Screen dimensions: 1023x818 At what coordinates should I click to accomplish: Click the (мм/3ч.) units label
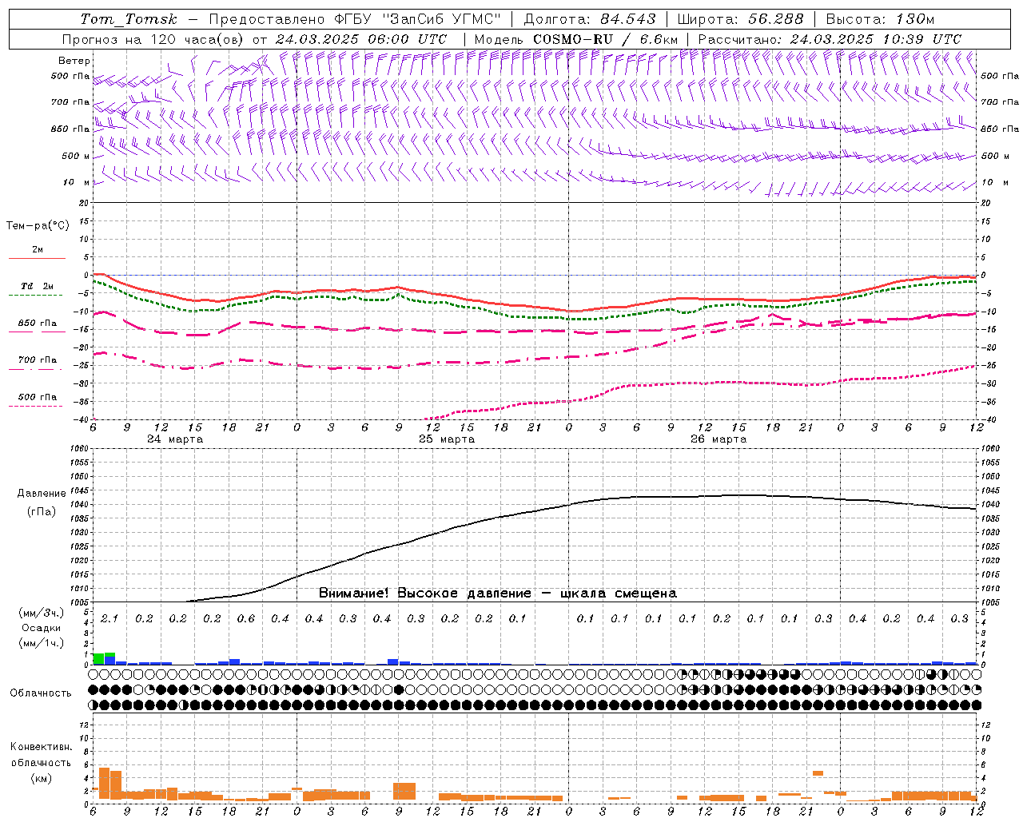coord(41,613)
